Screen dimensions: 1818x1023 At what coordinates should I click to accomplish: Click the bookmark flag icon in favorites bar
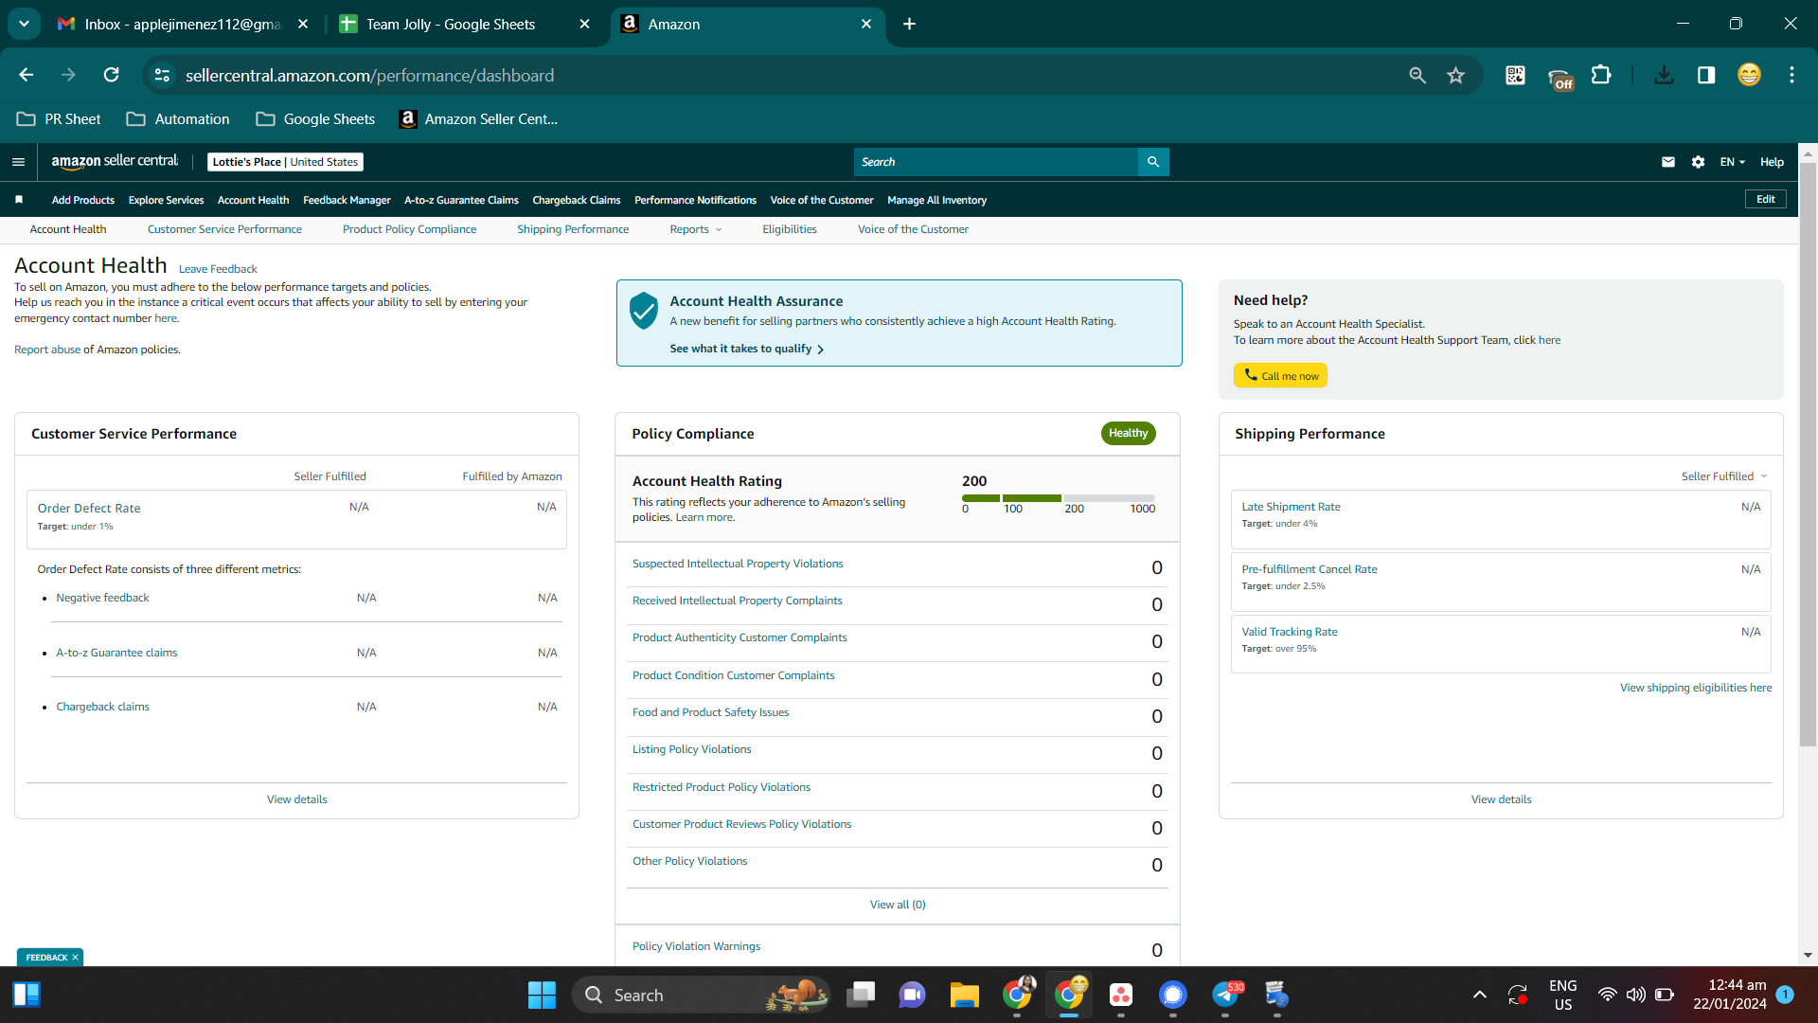pos(19,200)
